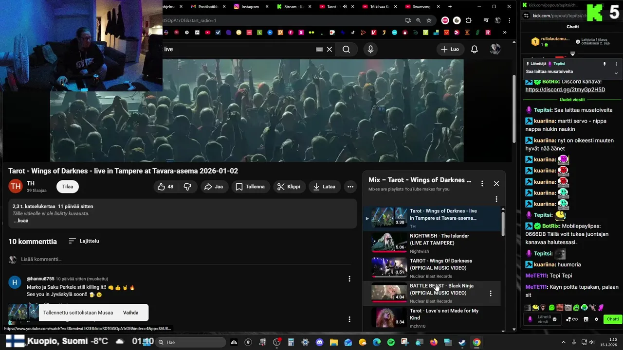Screen dimensions: 623x350
Task: Open the Klippi clip tool
Action: coord(289,187)
